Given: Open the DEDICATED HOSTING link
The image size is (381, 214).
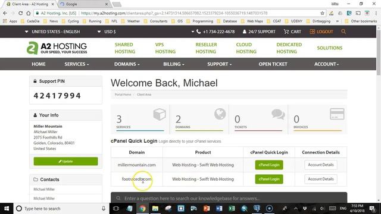Looking at the screenshot, I should [289, 48].
